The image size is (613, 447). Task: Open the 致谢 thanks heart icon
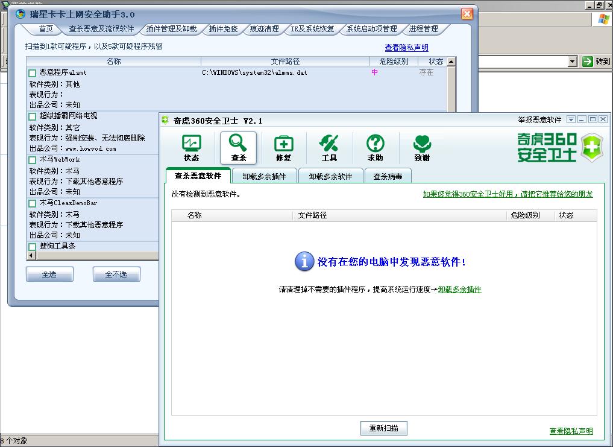[x=422, y=148]
